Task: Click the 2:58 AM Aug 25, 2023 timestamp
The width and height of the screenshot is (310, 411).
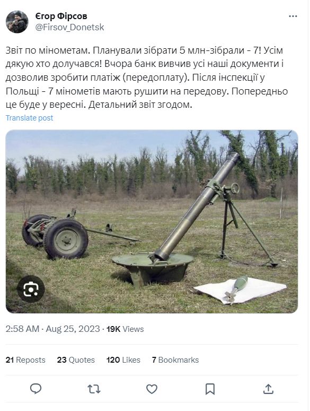Action: 52,329
